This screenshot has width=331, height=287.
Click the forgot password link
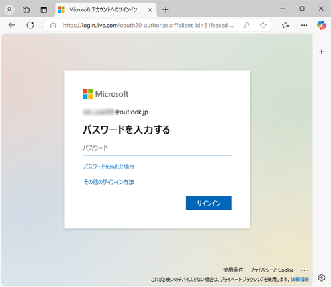(x=109, y=167)
